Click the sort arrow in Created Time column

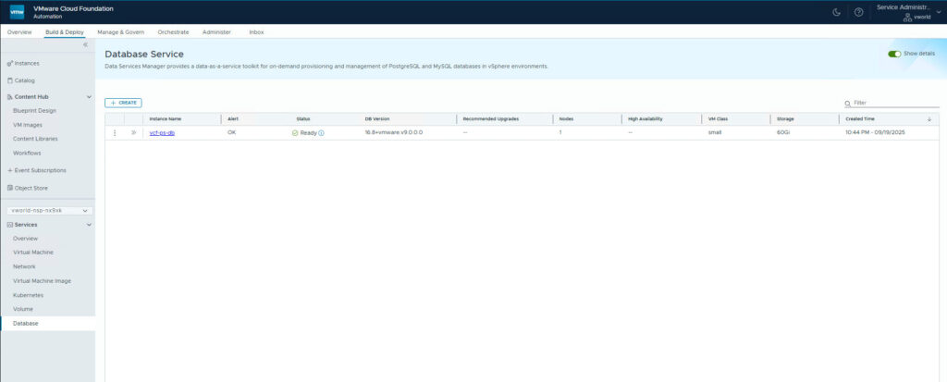click(x=929, y=119)
